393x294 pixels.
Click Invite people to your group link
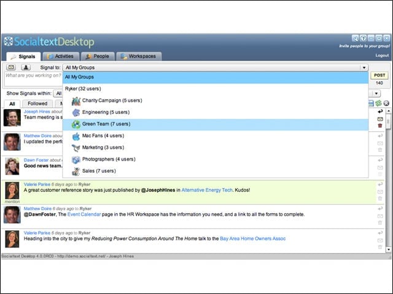(x=364, y=46)
